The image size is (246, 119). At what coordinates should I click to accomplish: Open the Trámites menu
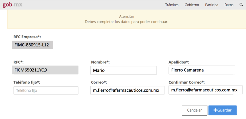click(172, 5)
